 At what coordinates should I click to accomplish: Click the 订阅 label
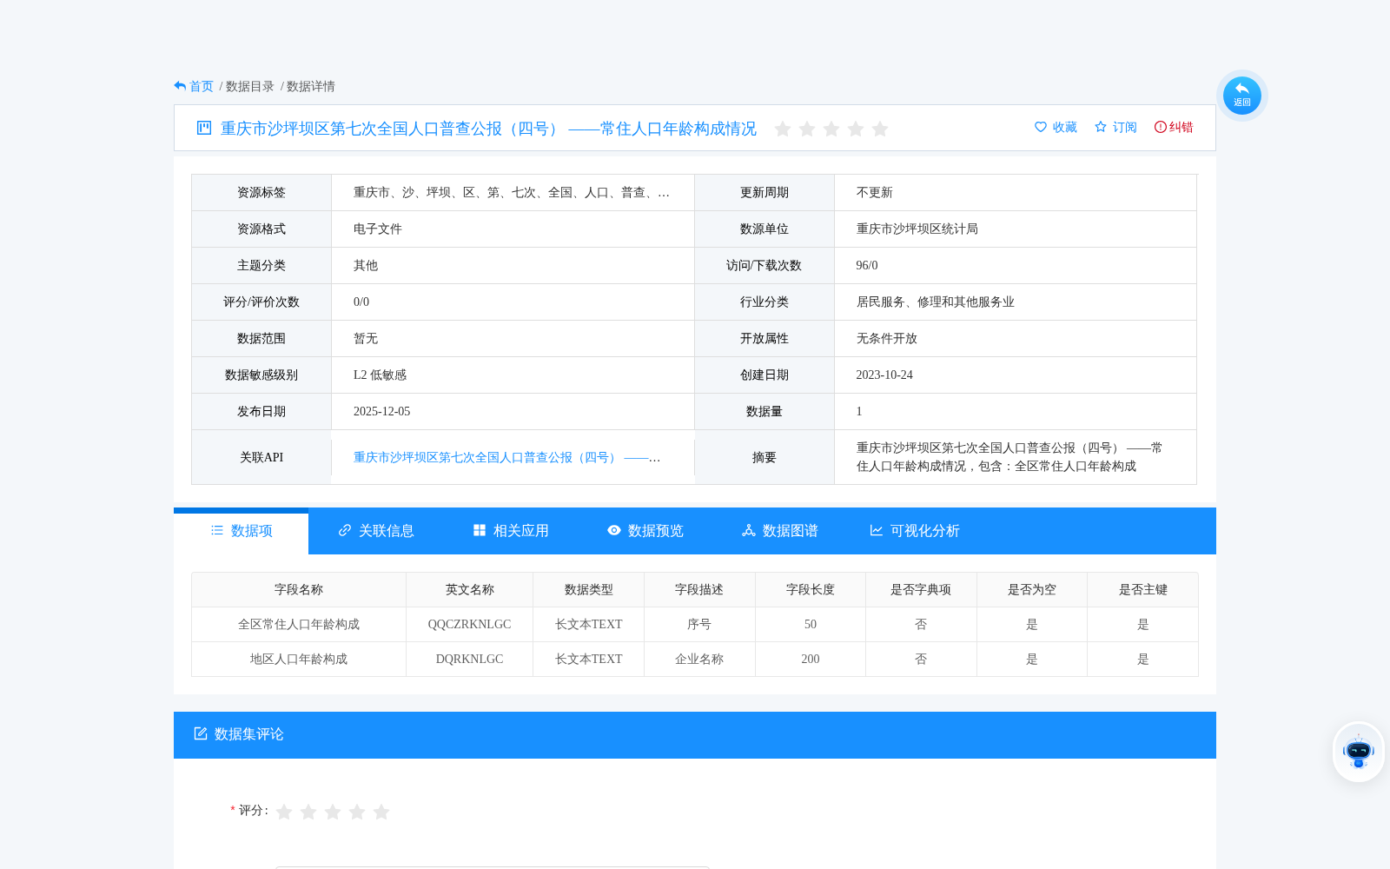coord(1125,127)
